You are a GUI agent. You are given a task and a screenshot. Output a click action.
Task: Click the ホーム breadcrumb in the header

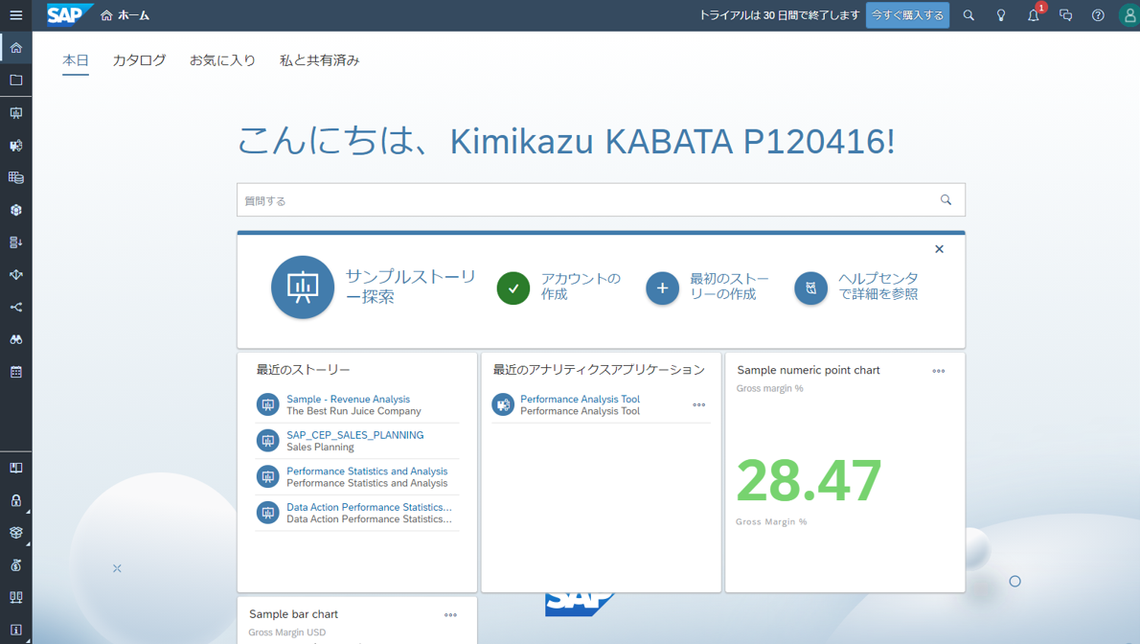click(125, 15)
